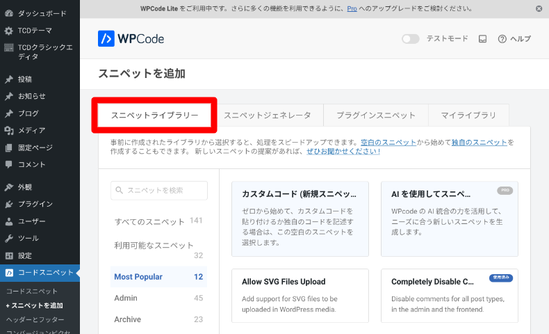Click the ツール wrench icon

coord(9,239)
